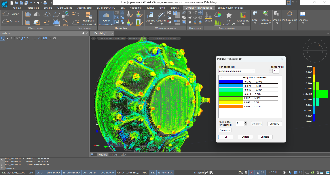The width and height of the screenshot is (330, 175).
Task: Click the Sections pencil icon
Action: click(161, 15)
